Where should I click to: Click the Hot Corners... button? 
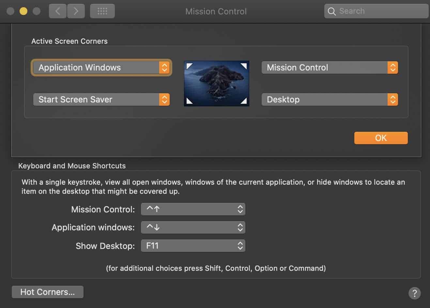48,292
